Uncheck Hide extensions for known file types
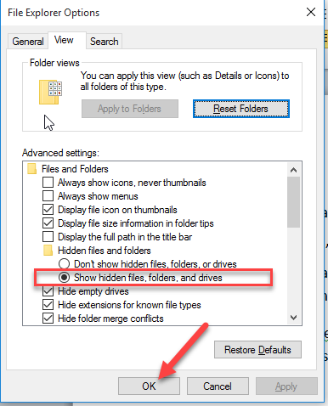328x406 pixels. pyautogui.click(x=48, y=305)
